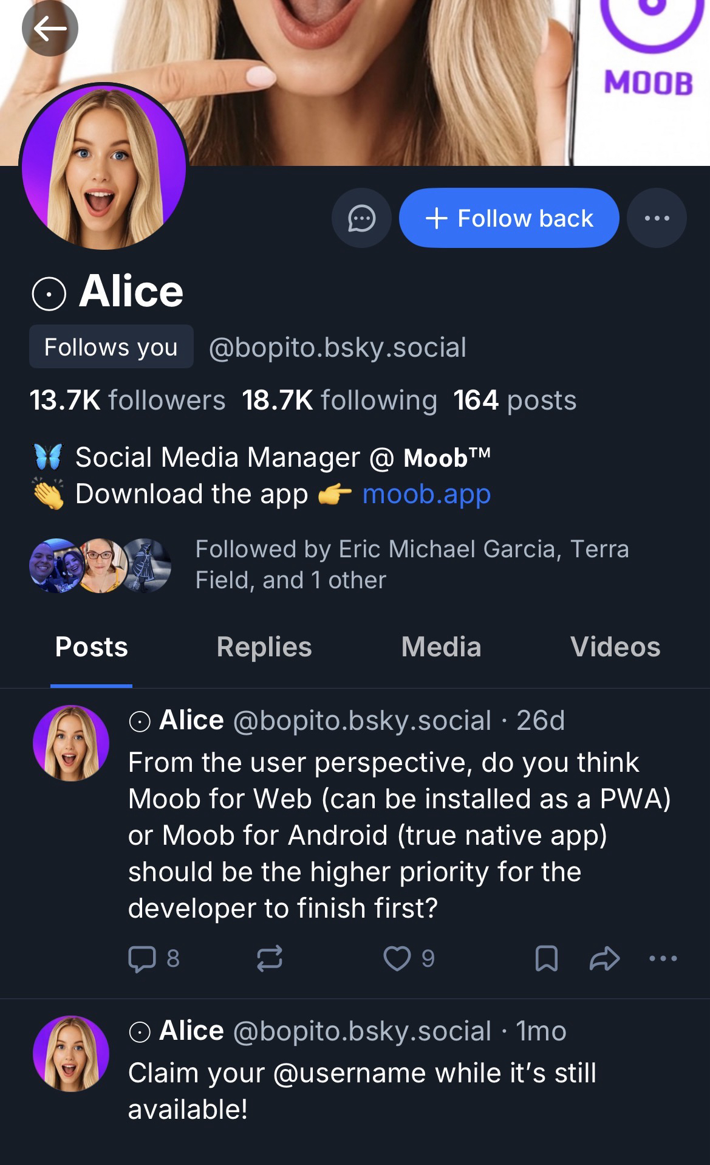Open the Videos tab
Image resolution: width=710 pixels, height=1165 pixels.
pyautogui.click(x=615, y=647)
